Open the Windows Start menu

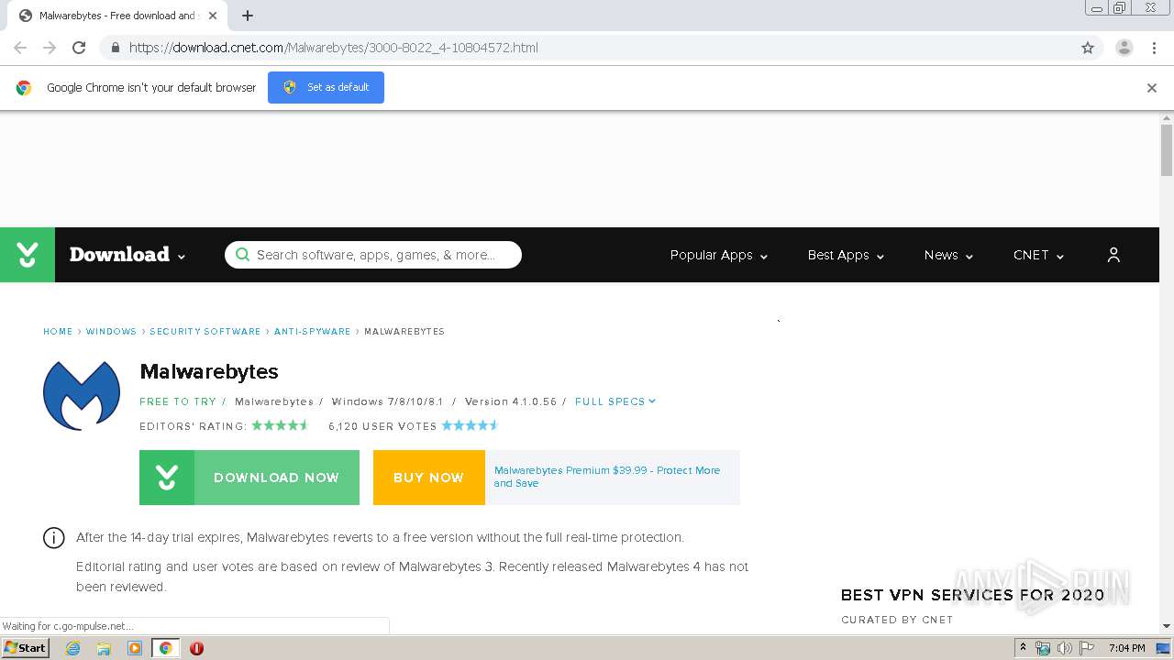coord(25,648)
